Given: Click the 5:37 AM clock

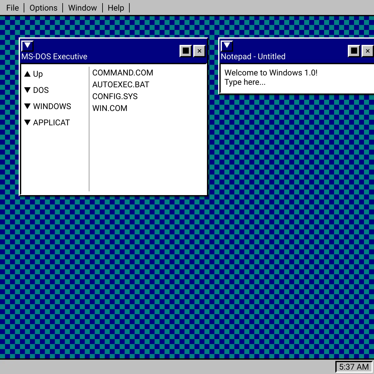Looking at the screenshot, I should (x=354, y=367).
